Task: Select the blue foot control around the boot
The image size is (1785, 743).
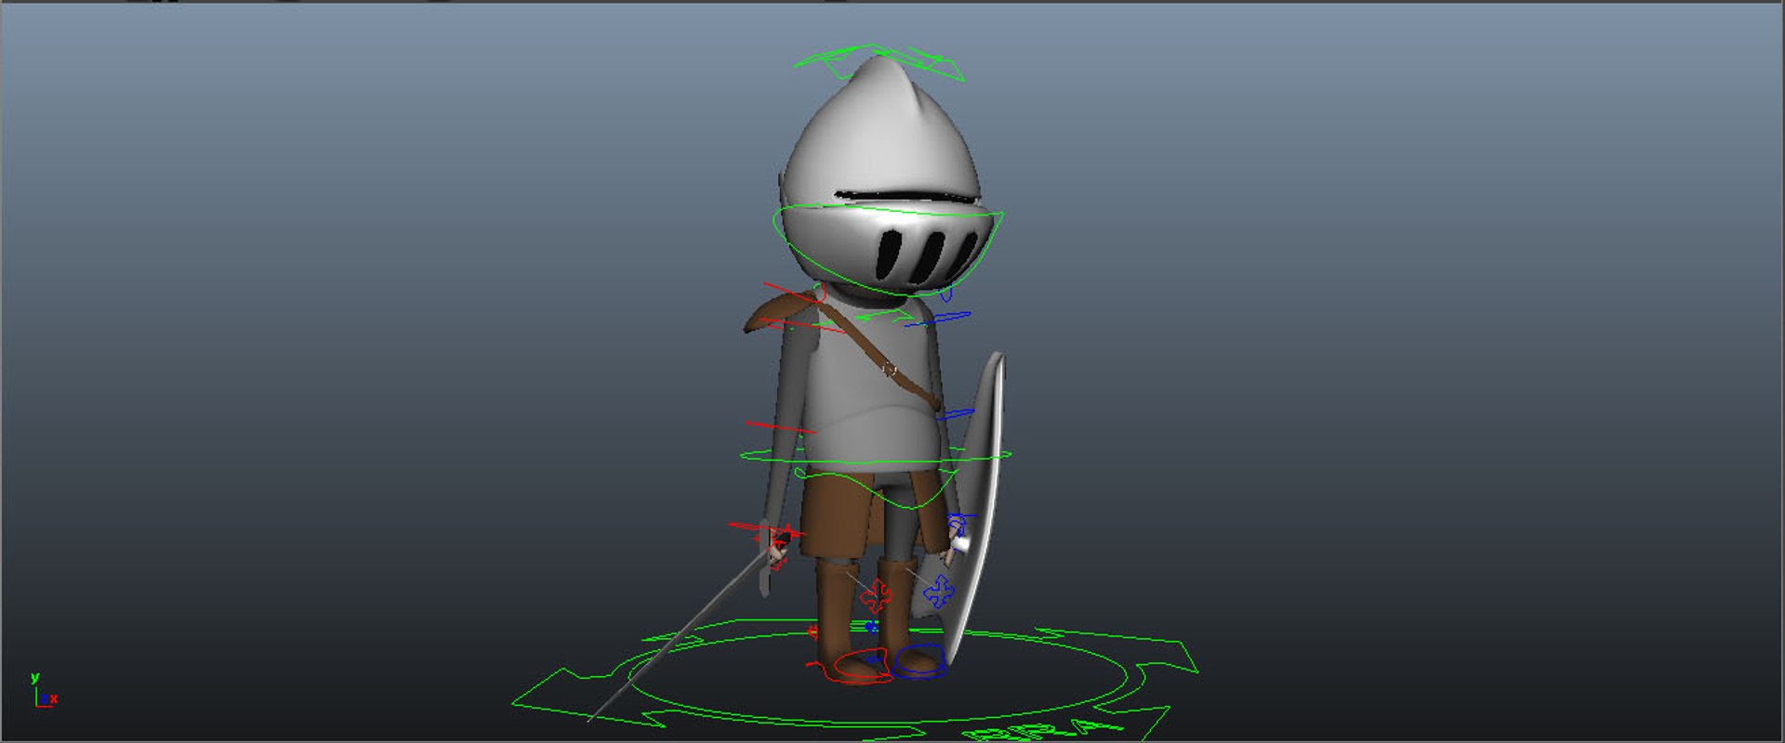Action: [920, 661]
